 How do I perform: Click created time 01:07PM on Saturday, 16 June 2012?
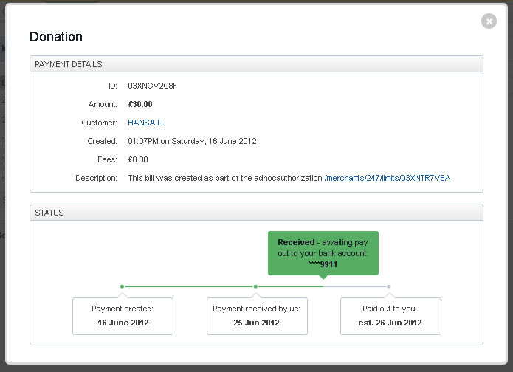click(192, 141)
